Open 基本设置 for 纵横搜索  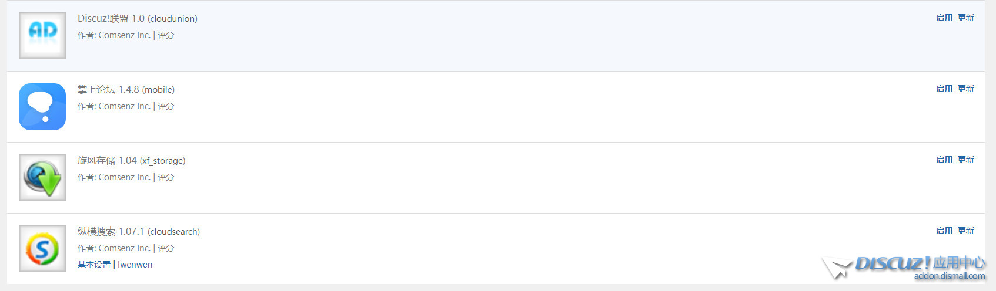click(x=94, y=265)
